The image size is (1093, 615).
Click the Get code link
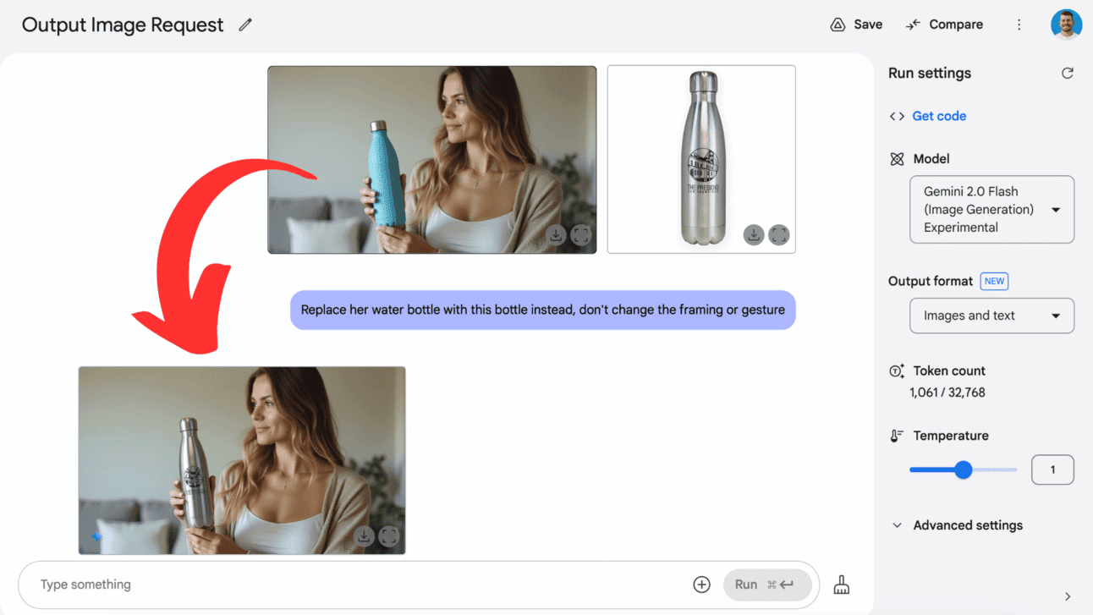tap(939, 116)
